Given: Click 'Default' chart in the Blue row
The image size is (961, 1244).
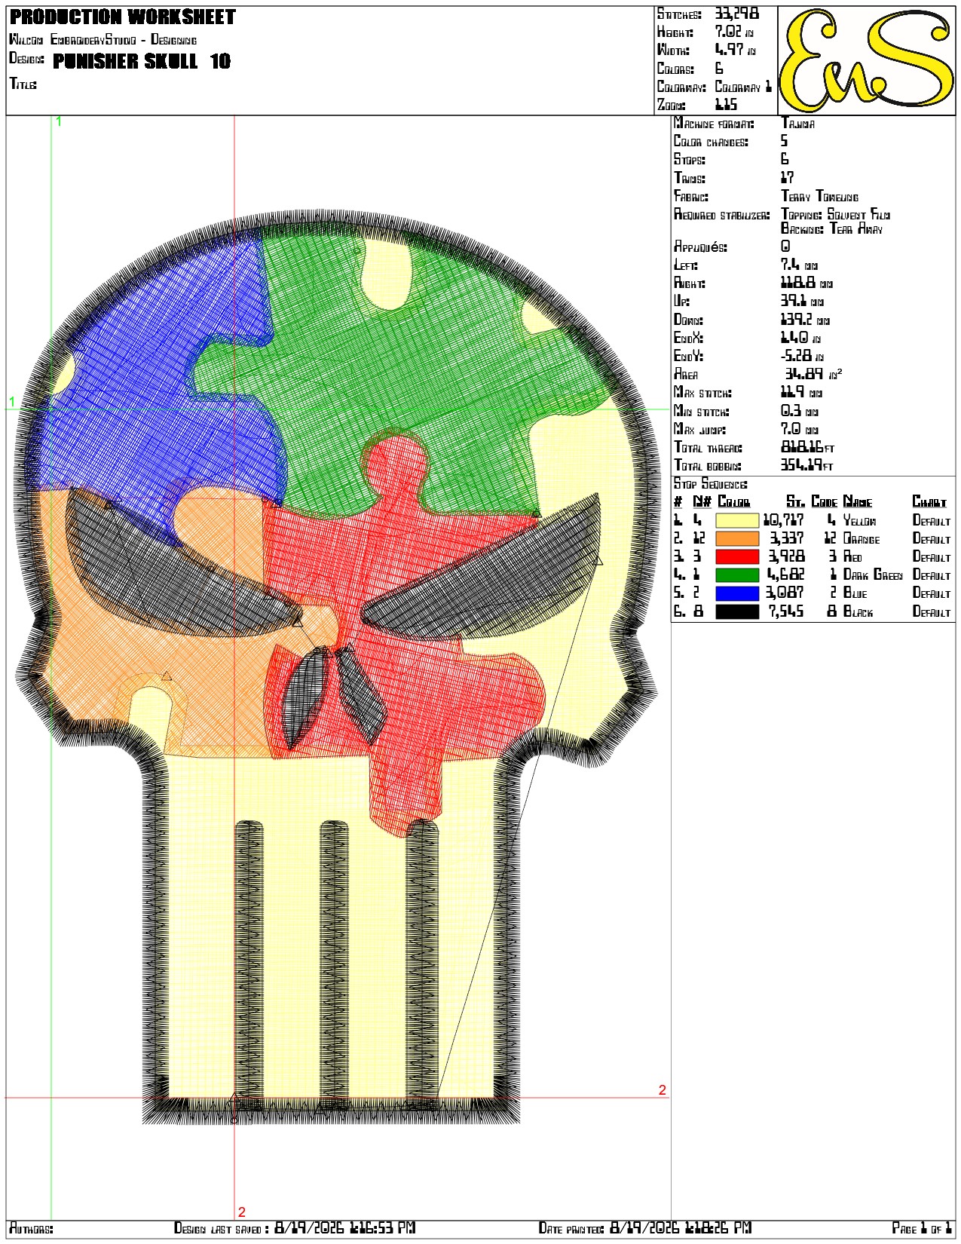Looking at the screenshot, I should click(x=932, y=593).
